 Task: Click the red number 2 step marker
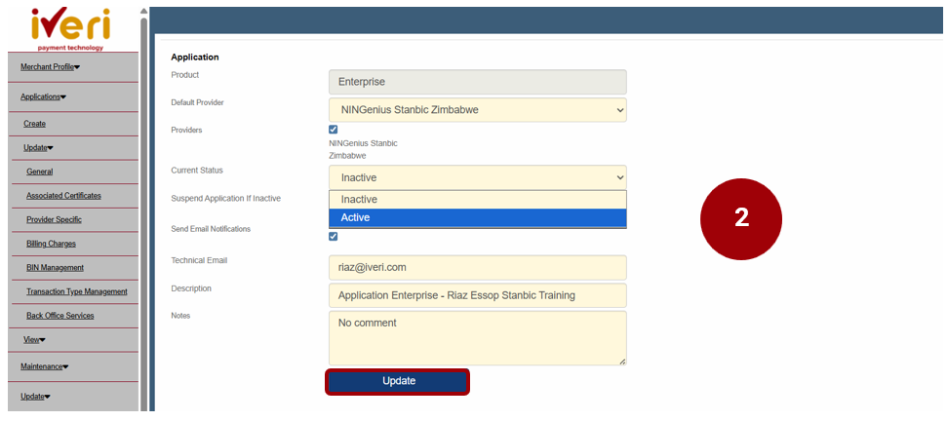click(x=741, y=219)
